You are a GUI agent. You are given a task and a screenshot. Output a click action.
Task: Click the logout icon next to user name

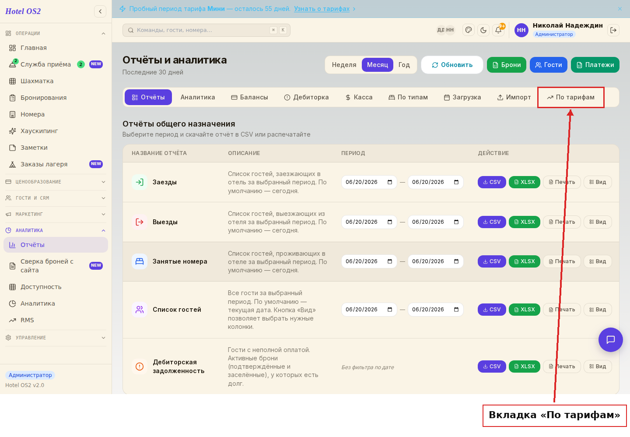click(613, 30)
